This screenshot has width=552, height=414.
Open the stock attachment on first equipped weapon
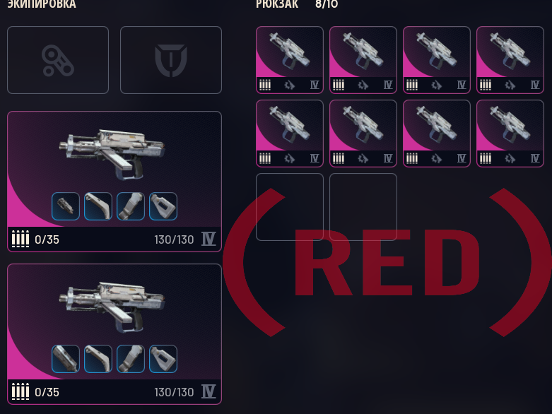pos(163,206)
